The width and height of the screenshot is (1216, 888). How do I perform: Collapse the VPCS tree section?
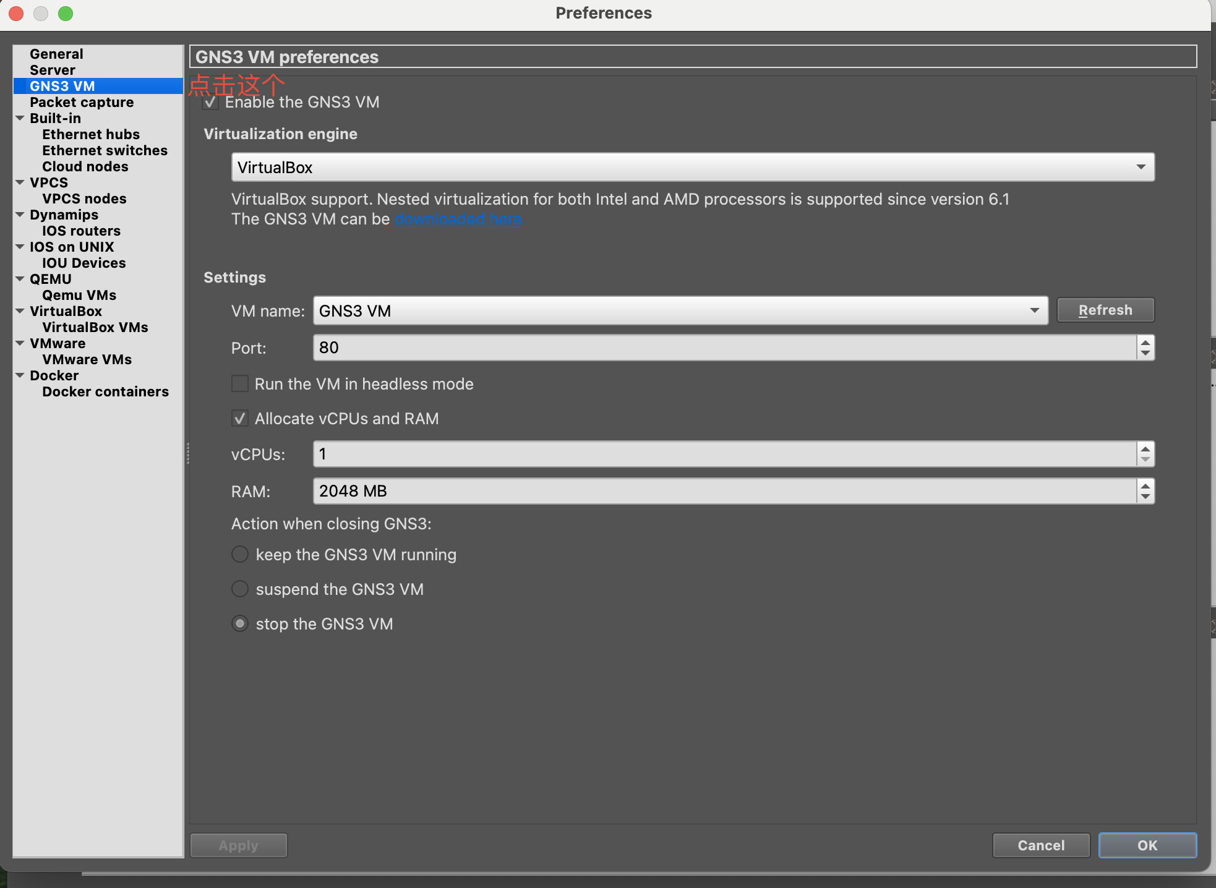[x=20, y=182]
